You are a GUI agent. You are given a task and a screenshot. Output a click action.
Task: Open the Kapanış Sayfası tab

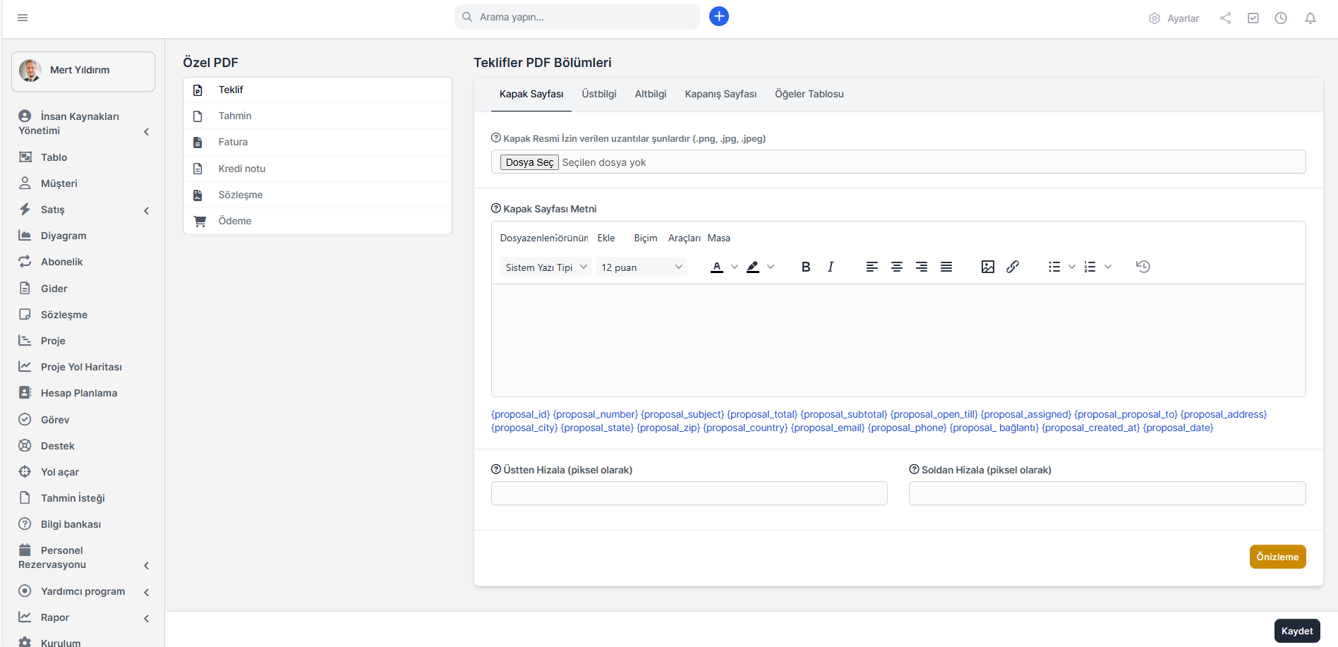720,94
